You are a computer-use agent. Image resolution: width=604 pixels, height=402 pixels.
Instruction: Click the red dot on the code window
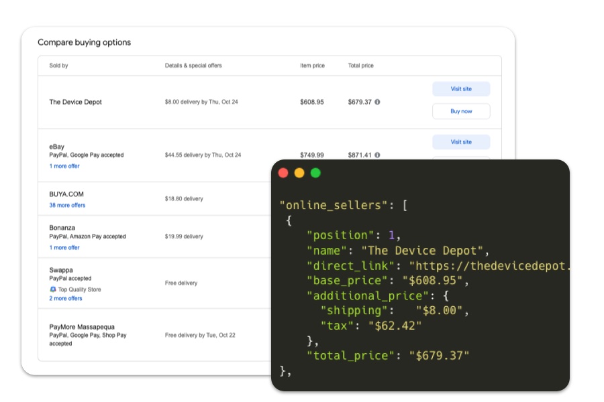[283, 173]
